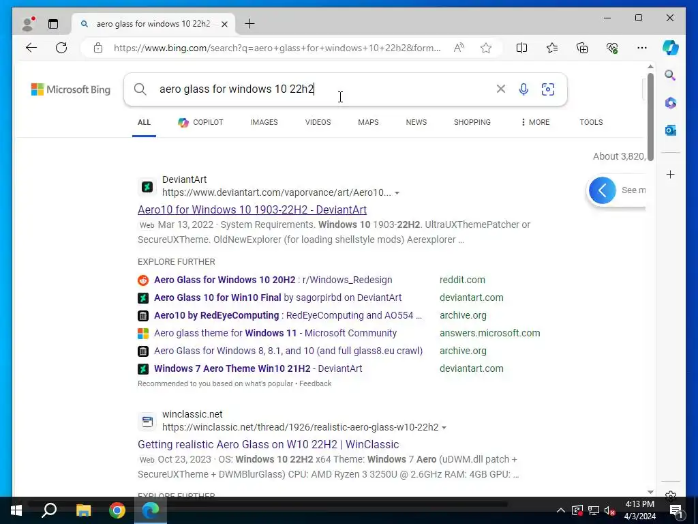Image resolution: width=698 pixels, height=524 pixels.
Task: Add this page to favorites
Action: pos(486,48)
